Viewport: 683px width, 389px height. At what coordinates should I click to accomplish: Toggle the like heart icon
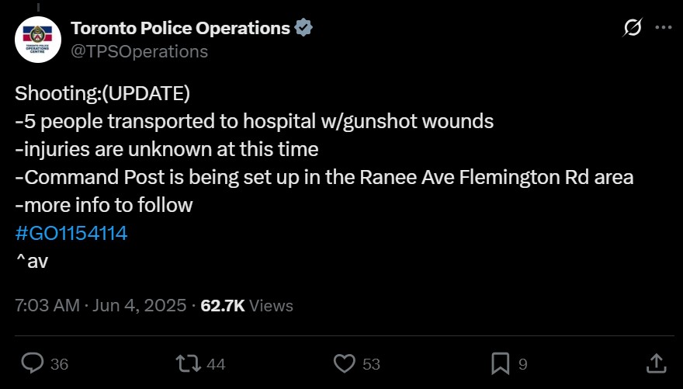(344, 363)
